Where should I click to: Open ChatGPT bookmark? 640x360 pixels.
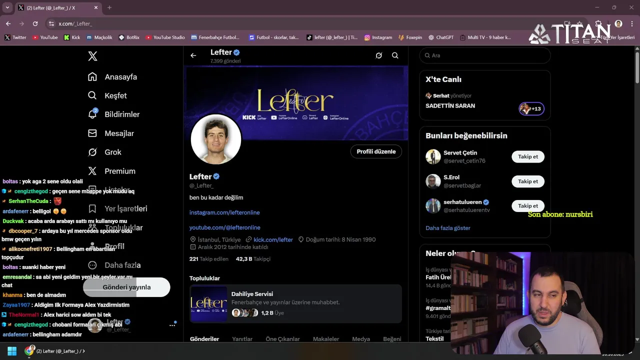coord(440,37)
